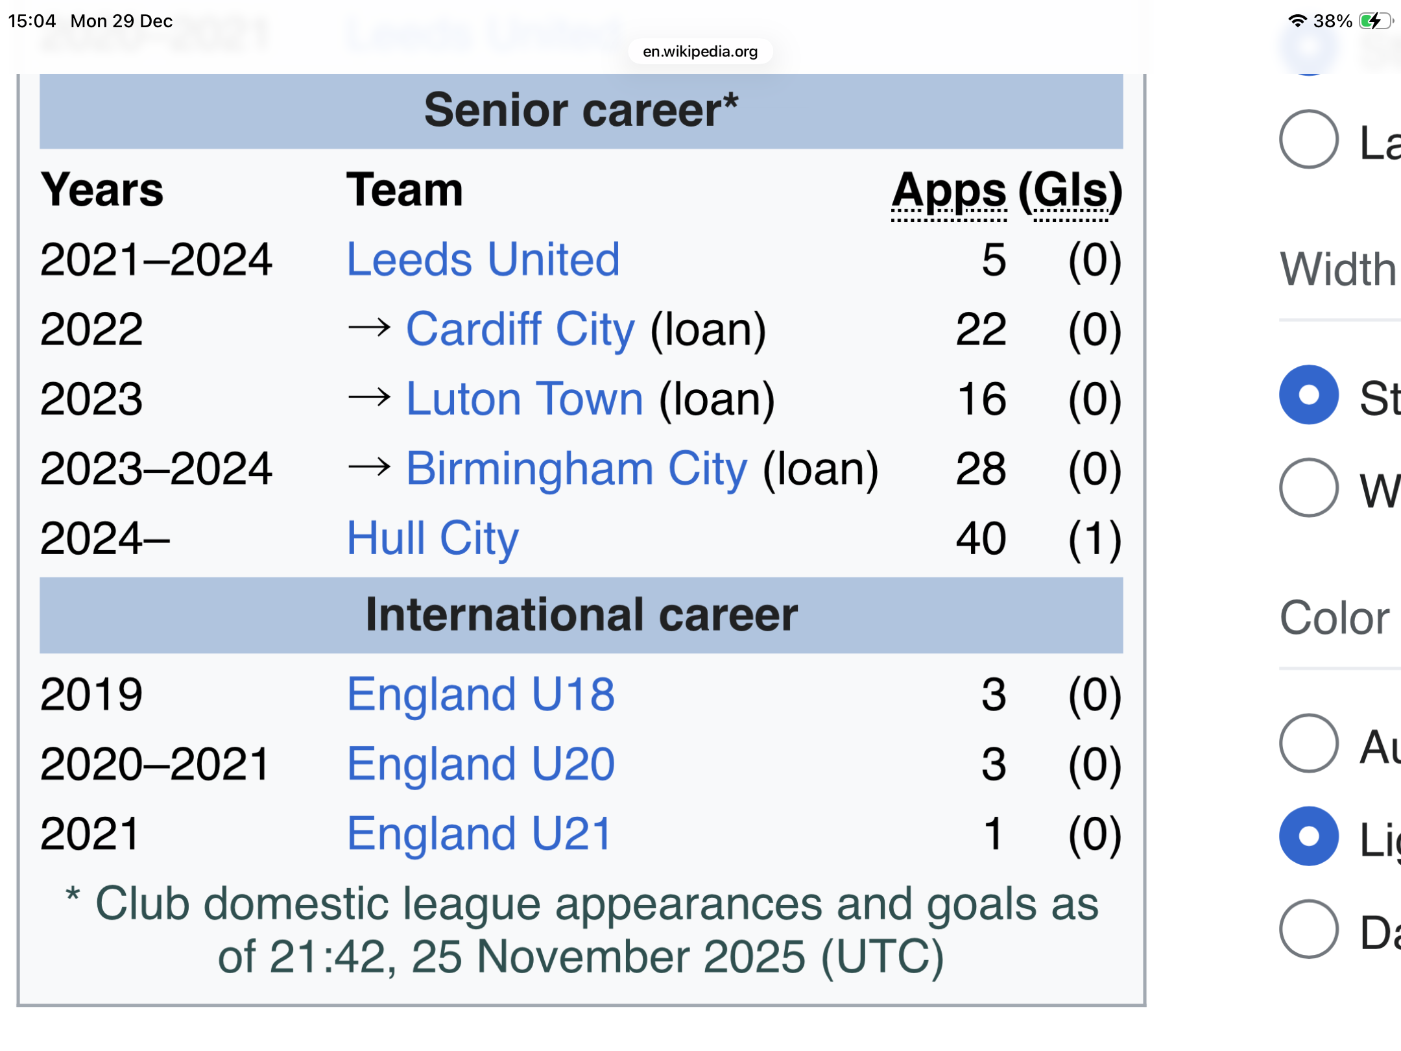Tap the Wi-Fi status icon
Viewport: 1401px width, 1051px height.
[x=1297, y=21]
